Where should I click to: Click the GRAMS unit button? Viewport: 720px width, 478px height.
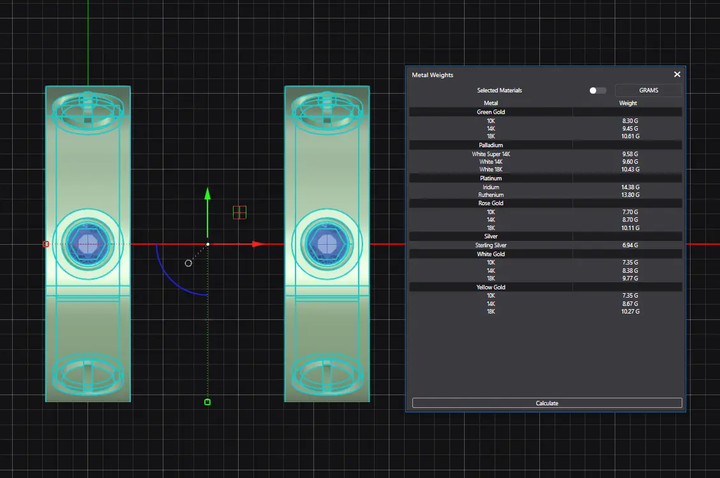pyautogui.click(x=648, y=91)
